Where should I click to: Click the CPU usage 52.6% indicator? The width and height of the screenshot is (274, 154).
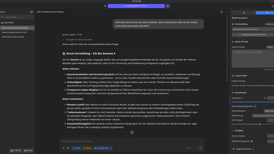(28, 150)
